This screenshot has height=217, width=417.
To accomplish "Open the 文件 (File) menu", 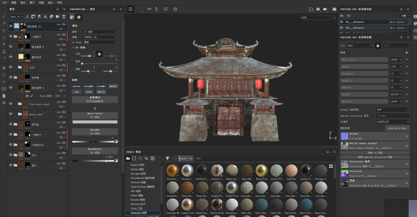I will click(x=5, y=2).
